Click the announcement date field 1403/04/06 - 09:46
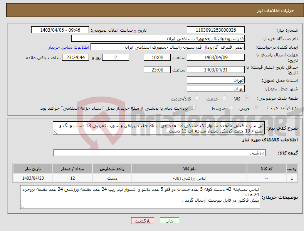Image resolution: width=304 pixels, height=231 pixels. pyautogui.click(x=60, y=30)
